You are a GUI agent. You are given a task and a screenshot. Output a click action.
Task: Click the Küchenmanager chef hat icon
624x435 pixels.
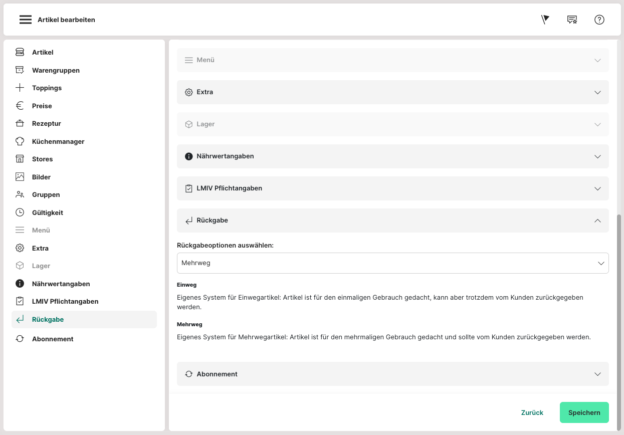[x=20, y=141]
